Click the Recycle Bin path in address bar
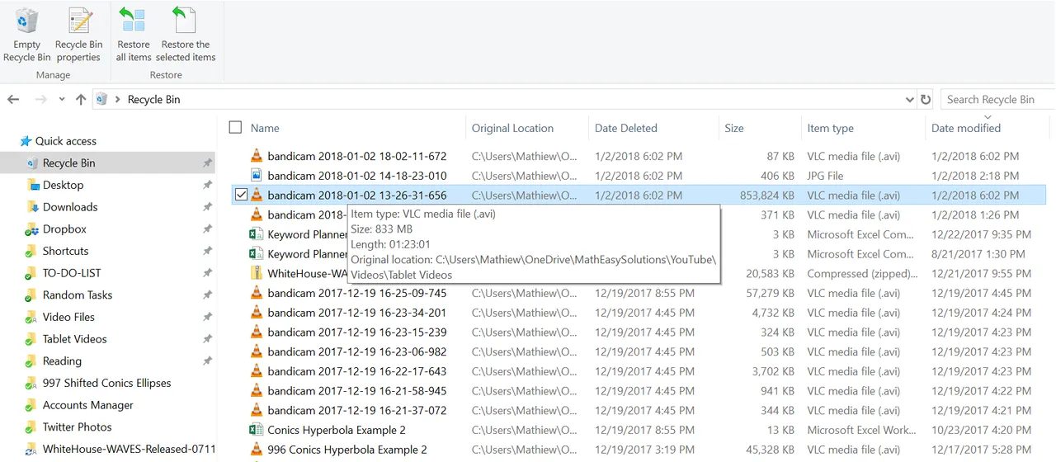1056x462 pixels. point(153,99)
